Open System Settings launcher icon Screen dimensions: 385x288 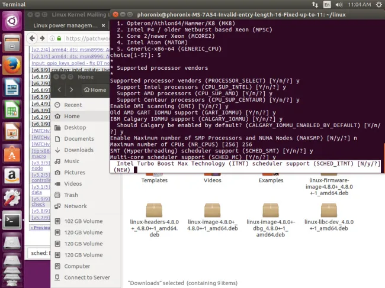12,198
